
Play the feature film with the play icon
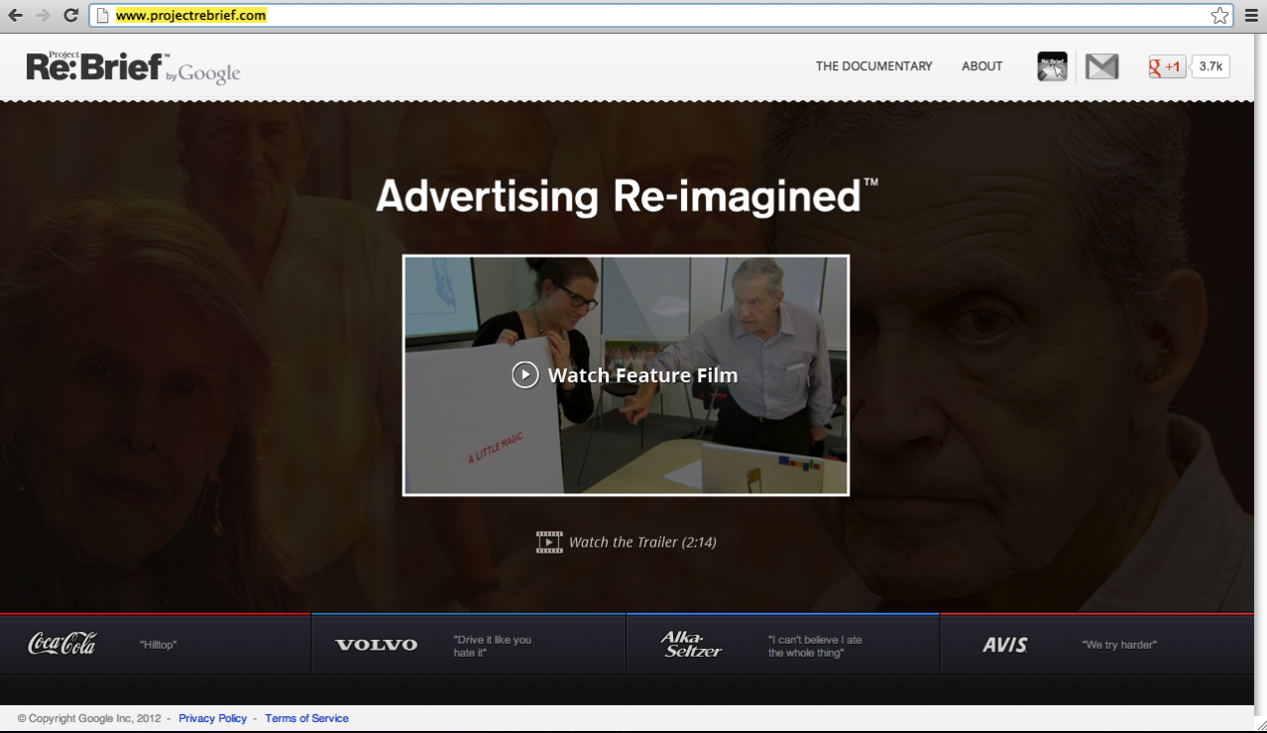[x=525, y=374]
